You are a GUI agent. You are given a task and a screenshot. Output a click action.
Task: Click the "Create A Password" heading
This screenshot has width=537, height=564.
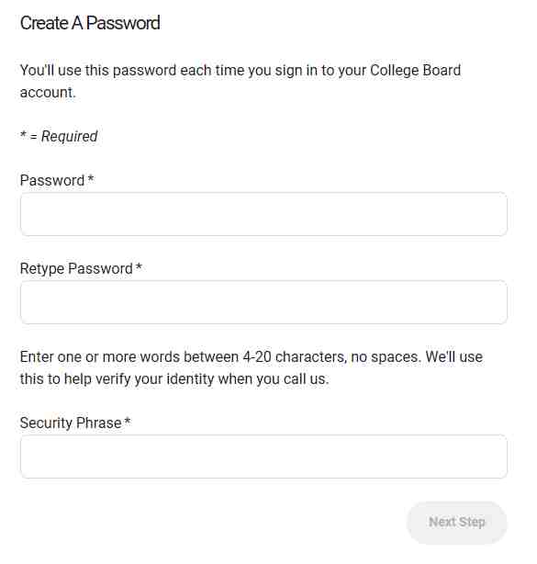pos(90,23)
